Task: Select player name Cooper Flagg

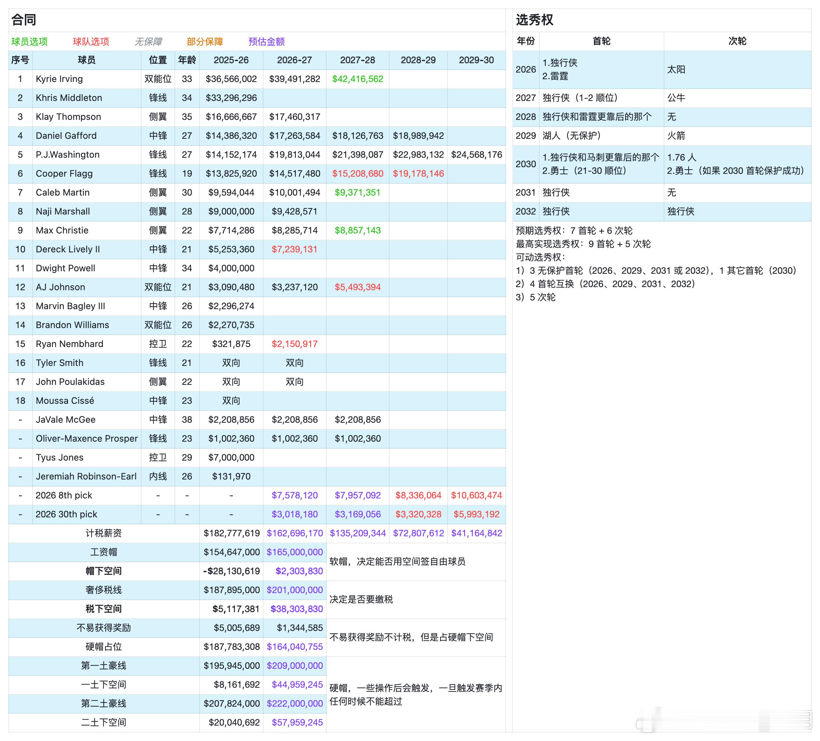Action: tap(64, 174)
